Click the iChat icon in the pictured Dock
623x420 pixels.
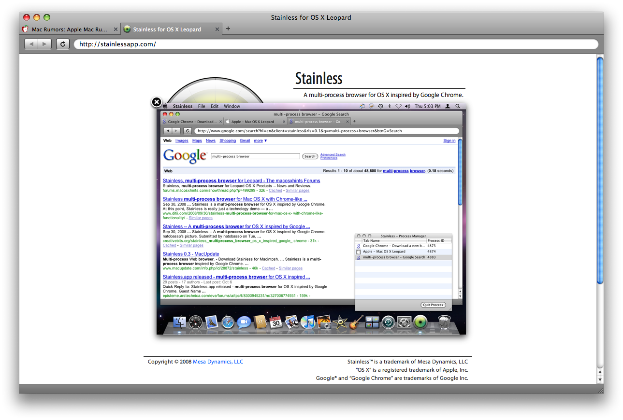[x=244, y=322]
